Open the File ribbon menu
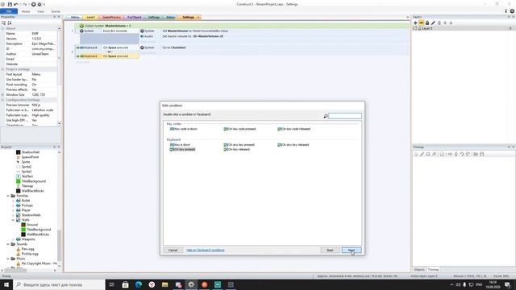516x290 pixels. point(9,11)
